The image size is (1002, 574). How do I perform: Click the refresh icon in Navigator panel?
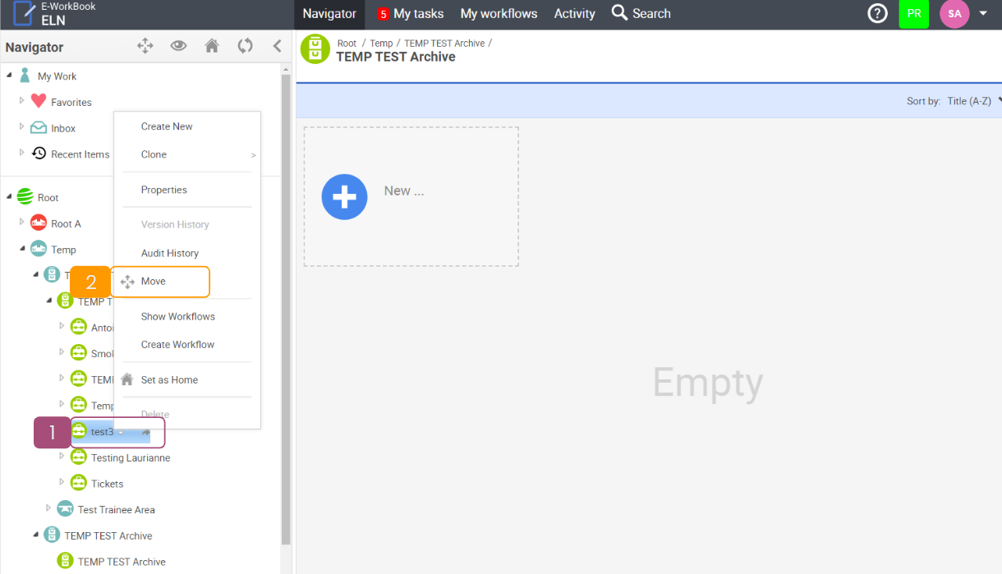coord(245,46)
